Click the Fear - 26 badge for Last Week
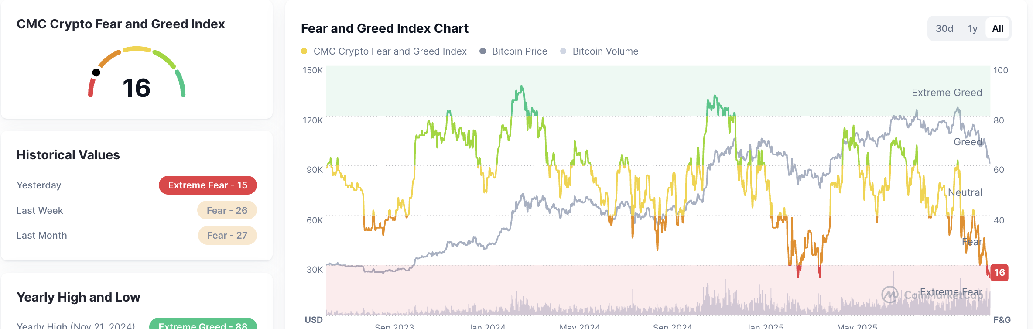Viewport: 1033px width, 329px height. pos(227,210)
